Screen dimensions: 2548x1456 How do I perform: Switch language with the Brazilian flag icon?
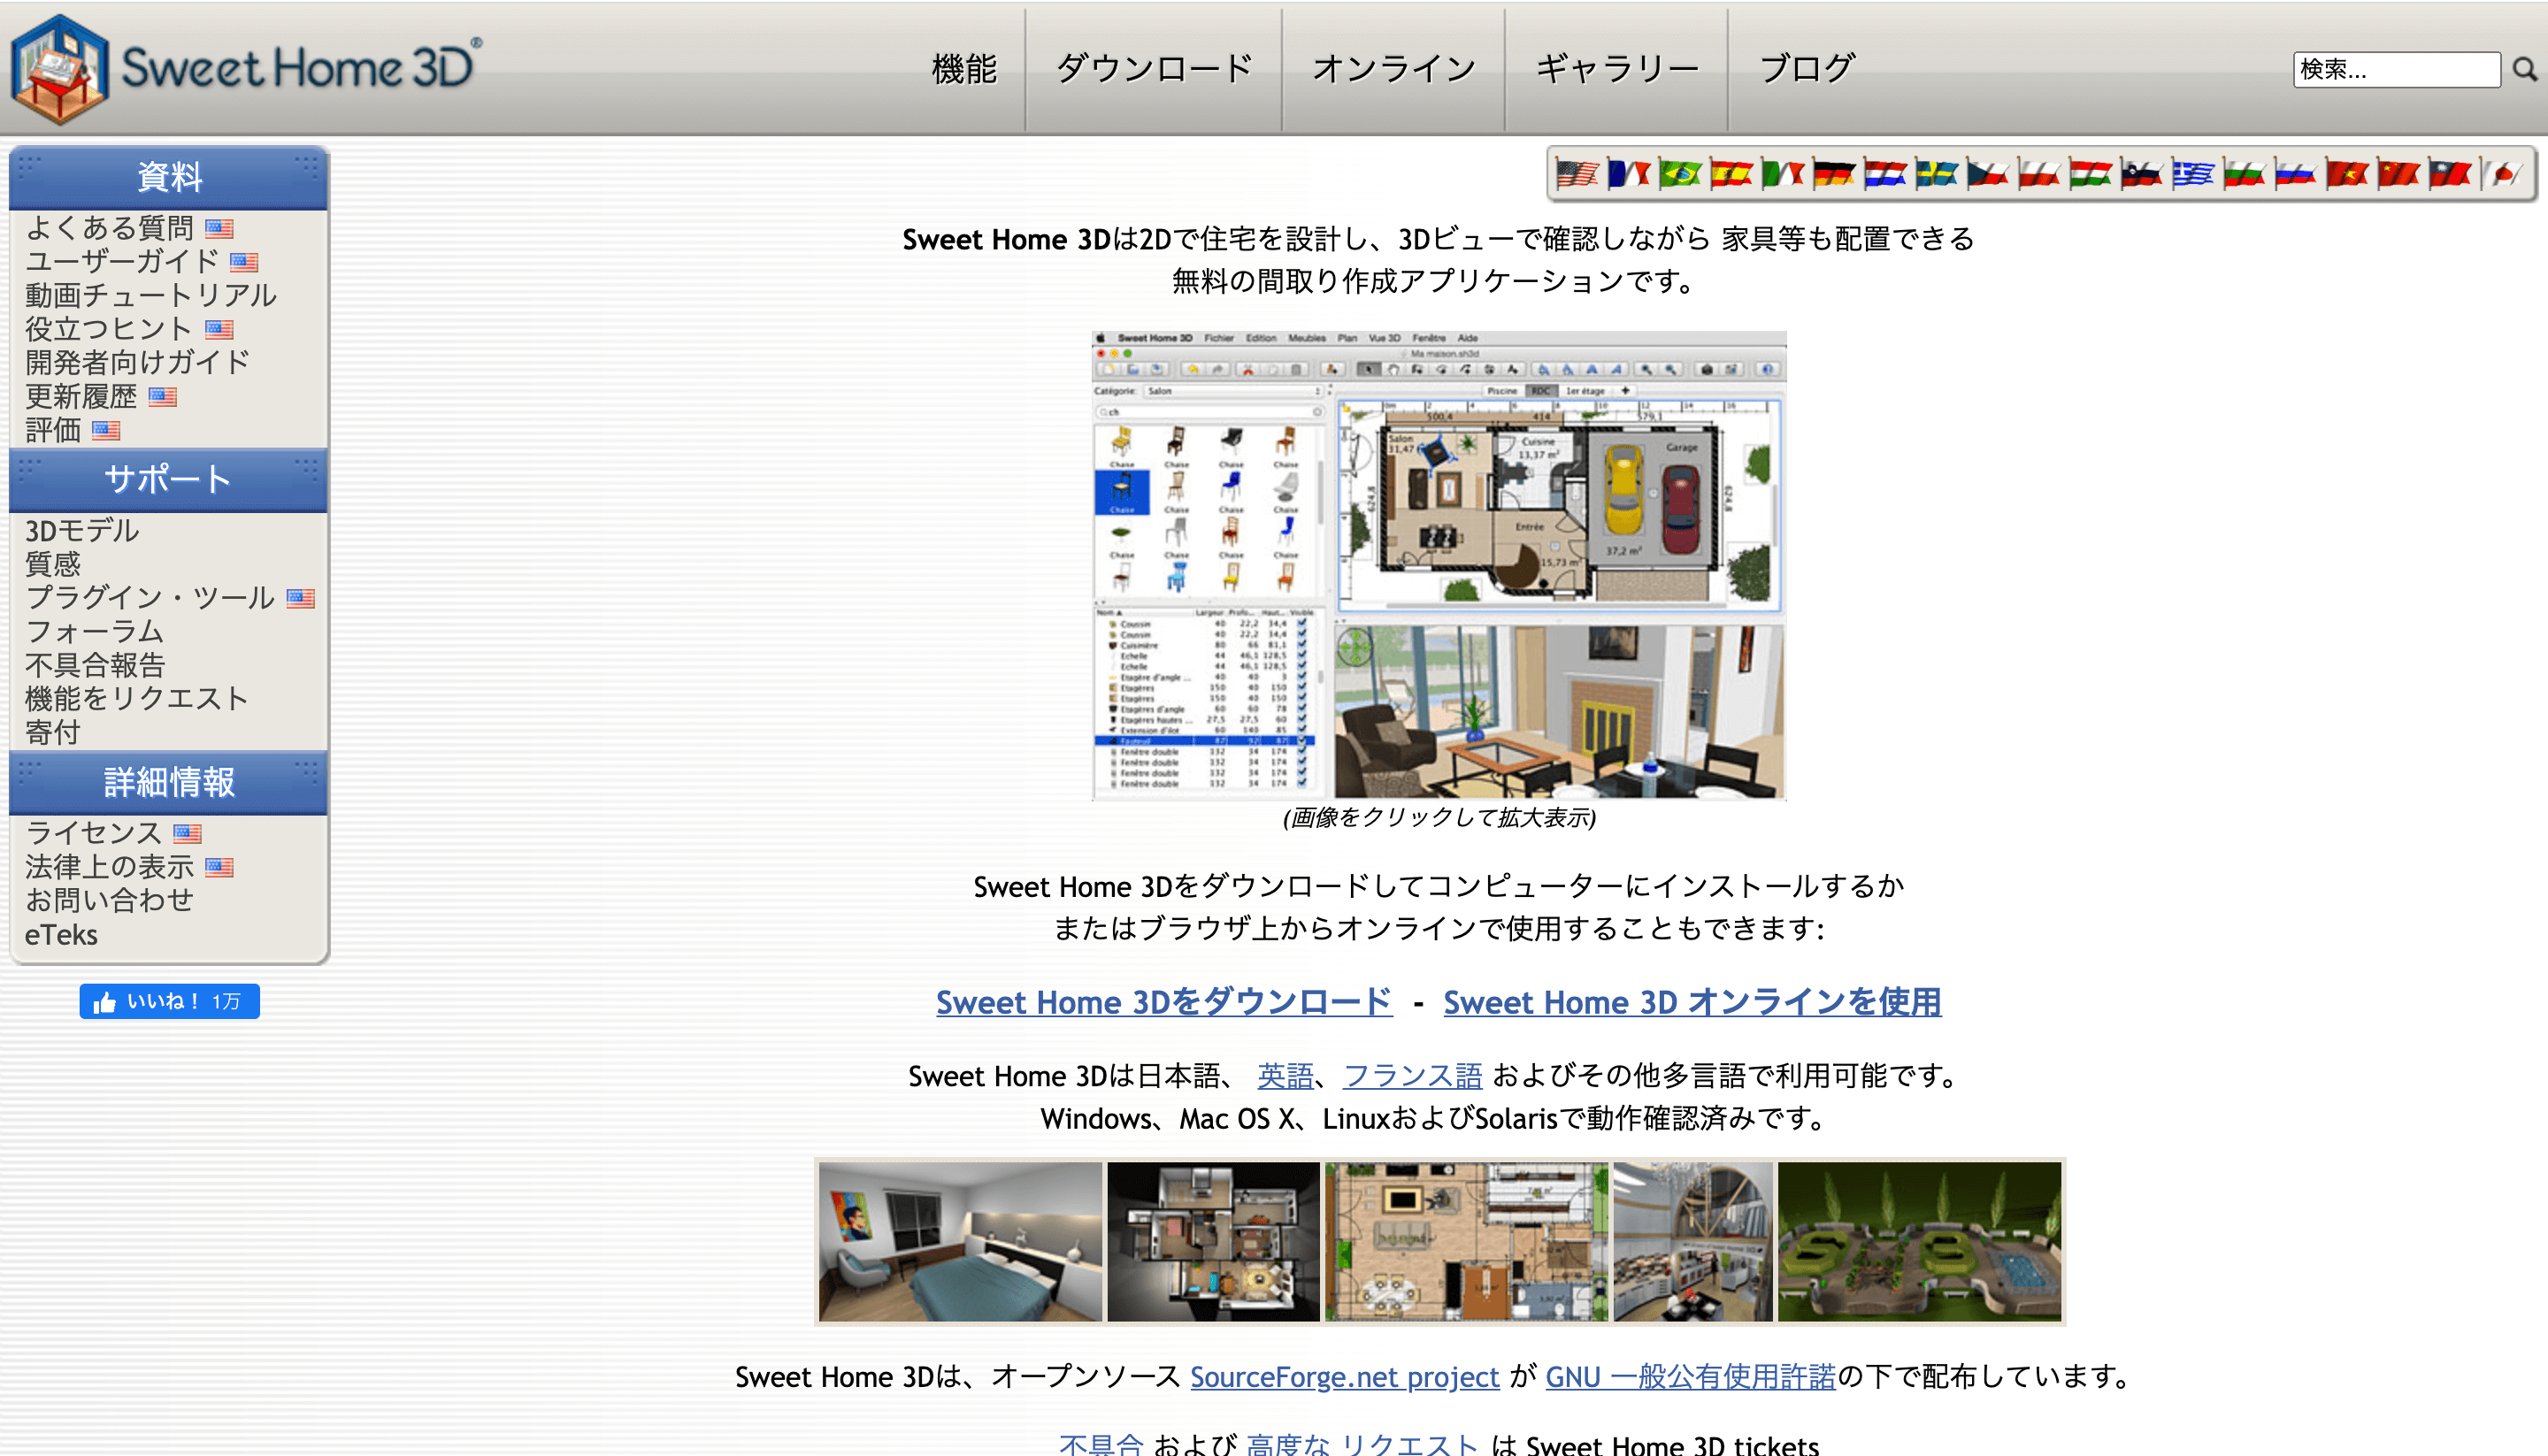tap(1681, 173)
